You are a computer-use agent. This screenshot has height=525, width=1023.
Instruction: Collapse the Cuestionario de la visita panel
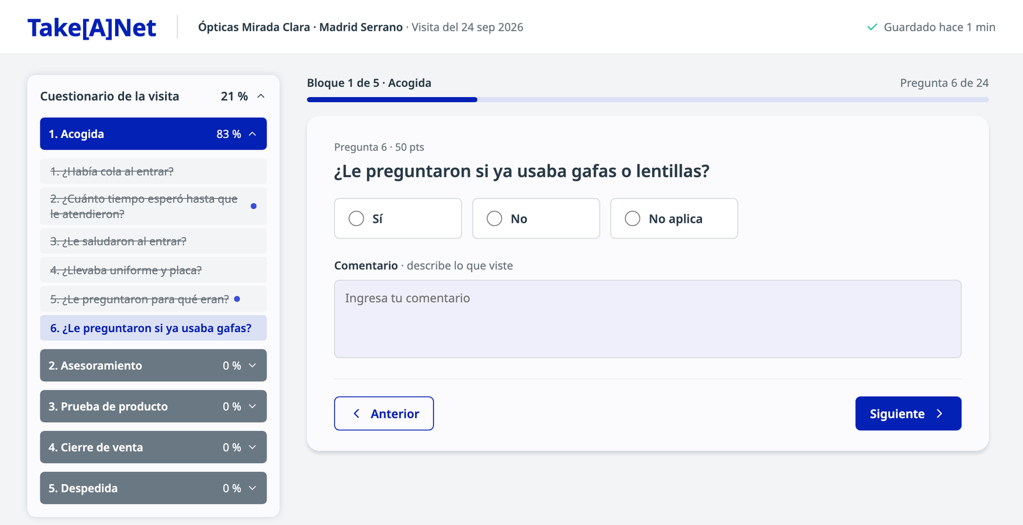tap(261, 96)
